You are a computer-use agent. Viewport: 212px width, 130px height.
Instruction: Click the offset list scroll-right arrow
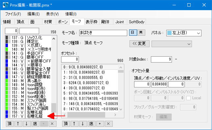tap(115, 115)
